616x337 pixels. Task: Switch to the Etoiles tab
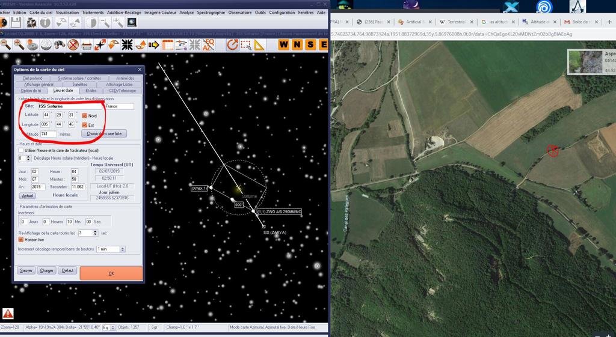pos(91,91)
